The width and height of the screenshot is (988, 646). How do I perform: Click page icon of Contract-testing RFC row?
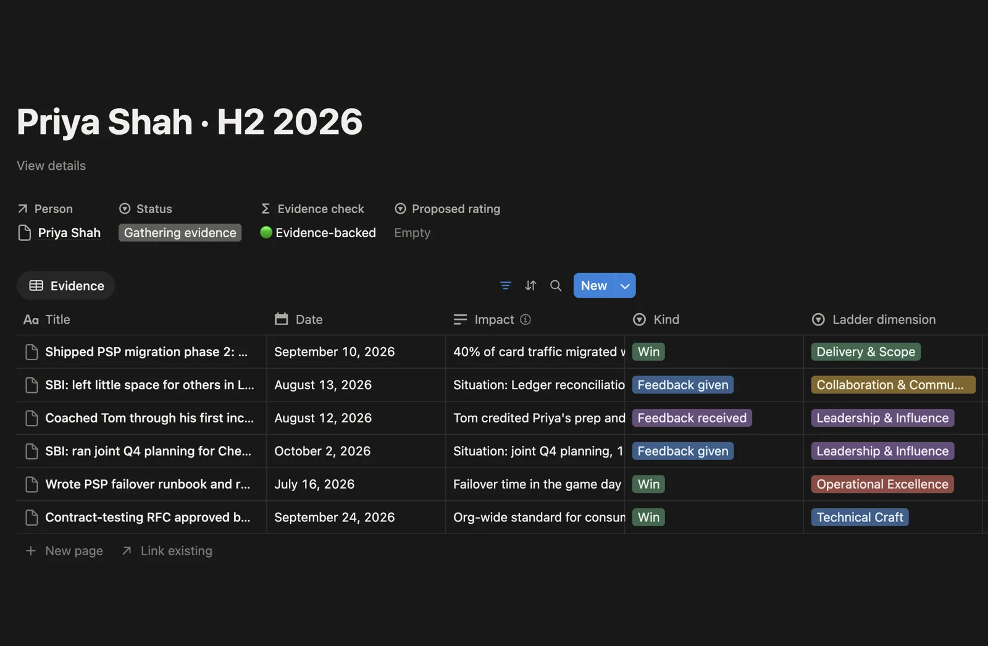(31, 518)
